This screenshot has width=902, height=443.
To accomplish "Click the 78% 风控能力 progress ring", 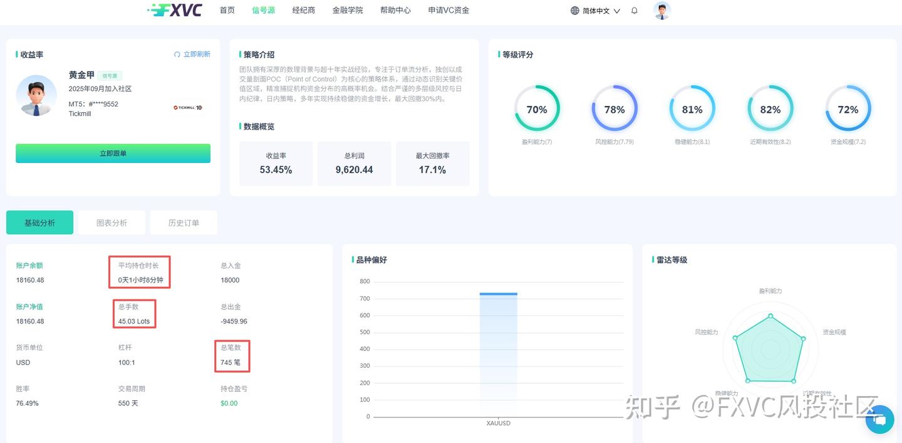I will coord(614,109).
